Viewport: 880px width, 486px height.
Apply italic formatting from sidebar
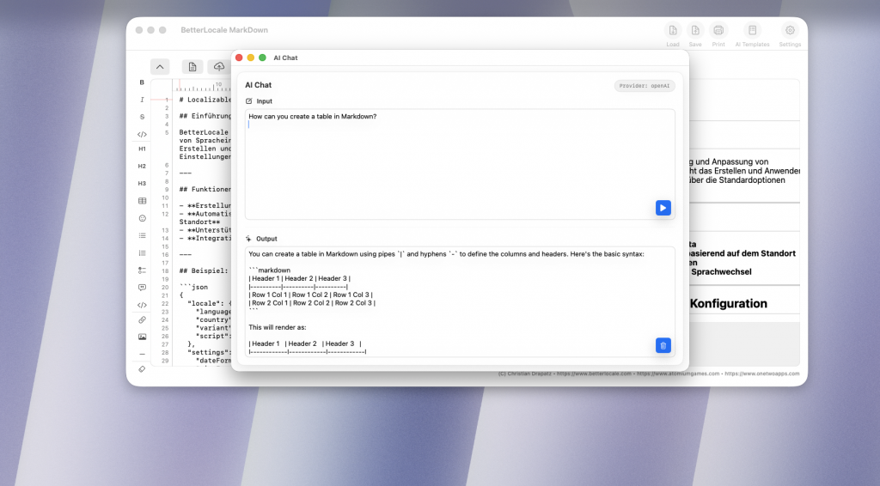point(142,100)
